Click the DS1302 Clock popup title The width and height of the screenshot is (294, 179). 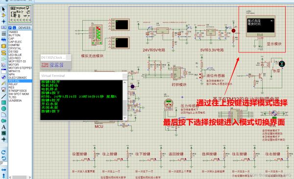coord(56,57)
